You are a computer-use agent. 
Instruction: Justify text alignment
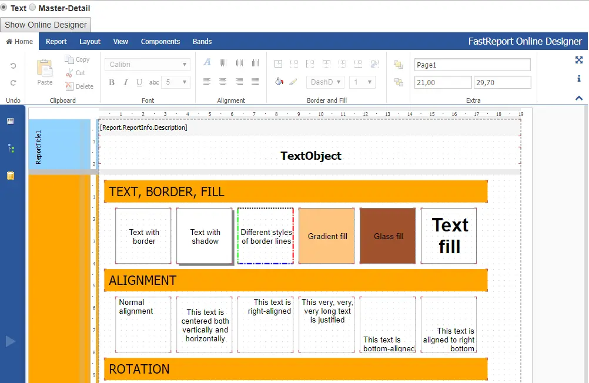click(x=255, y=82)
